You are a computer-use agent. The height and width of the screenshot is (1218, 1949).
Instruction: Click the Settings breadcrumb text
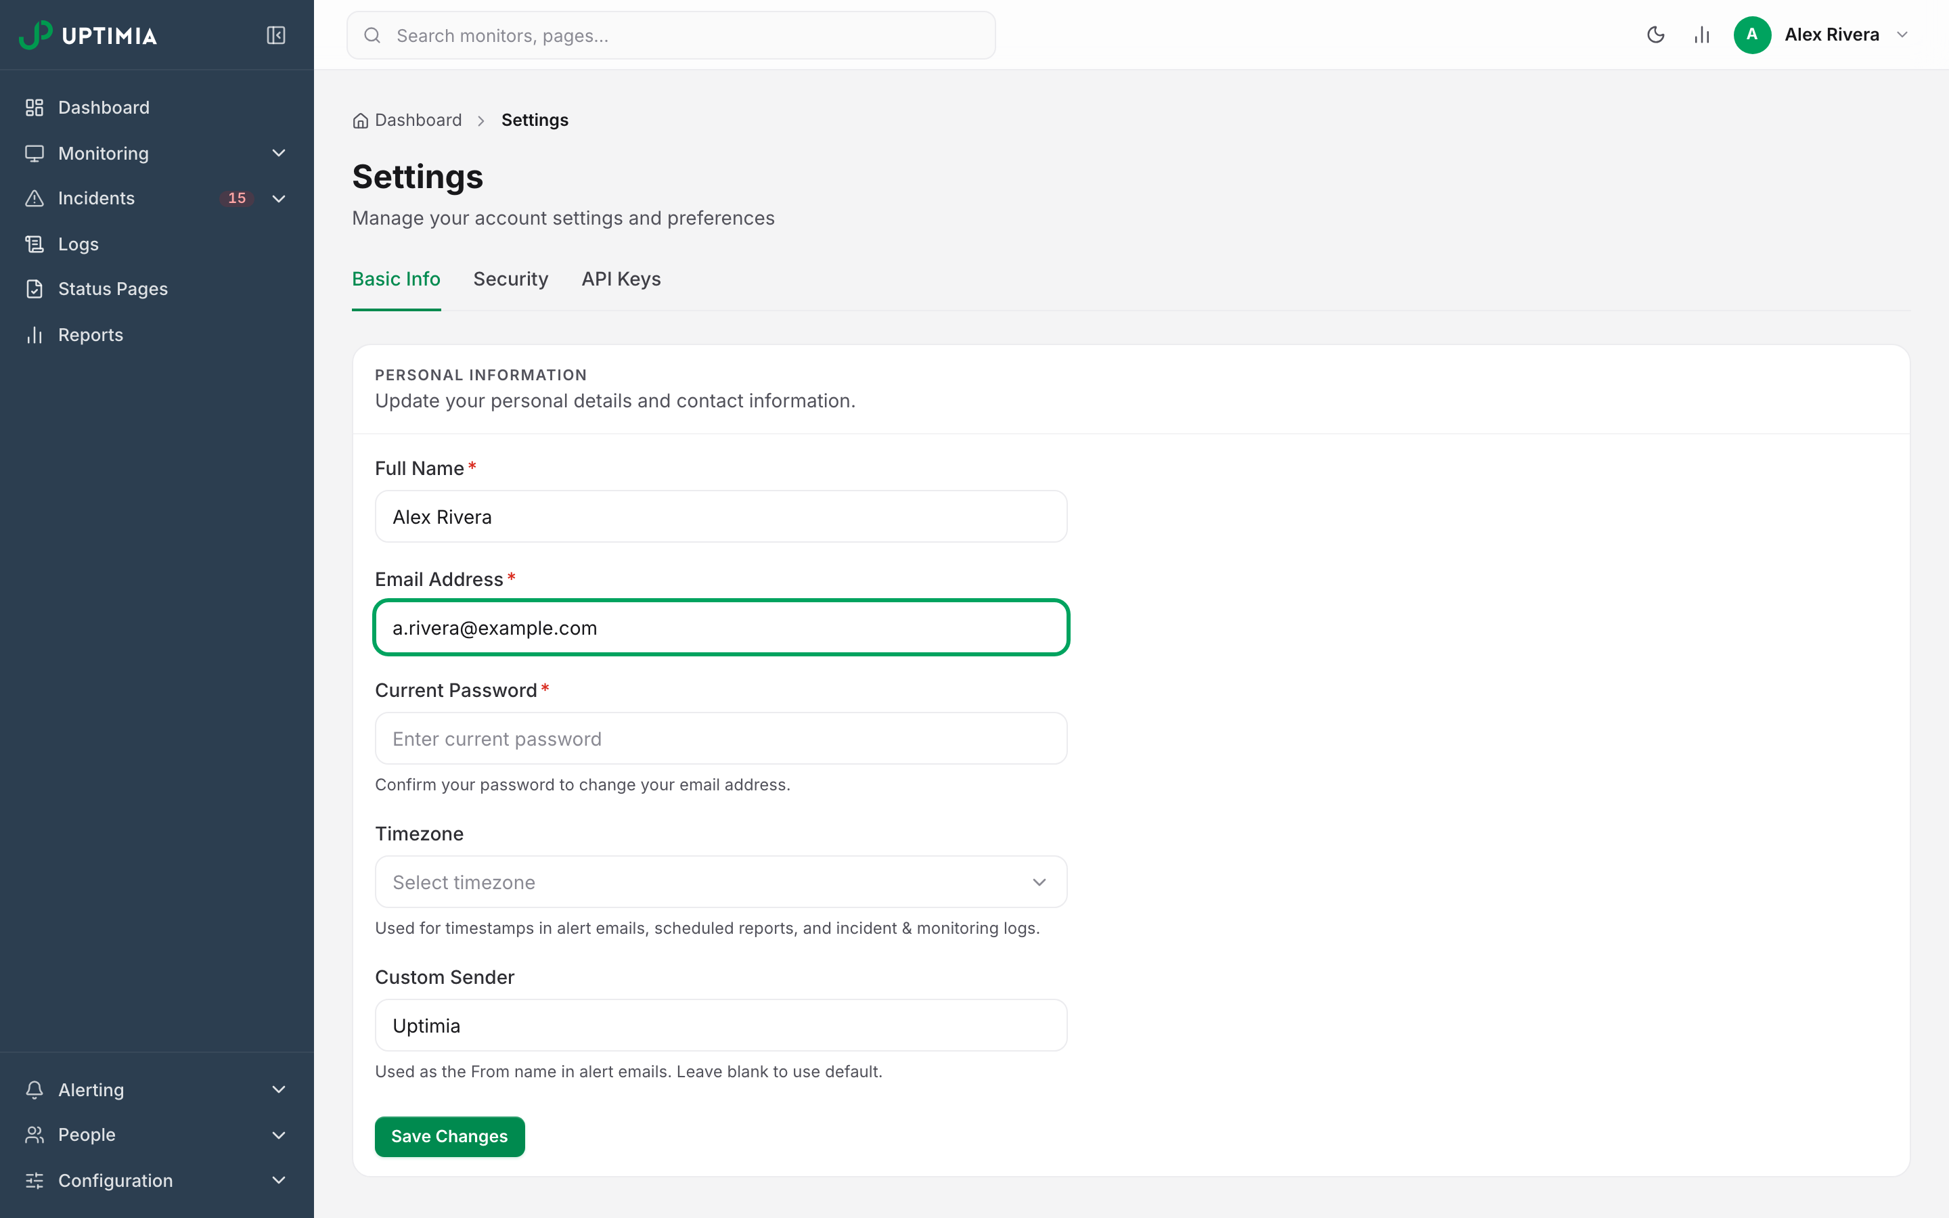pos(535,120)
